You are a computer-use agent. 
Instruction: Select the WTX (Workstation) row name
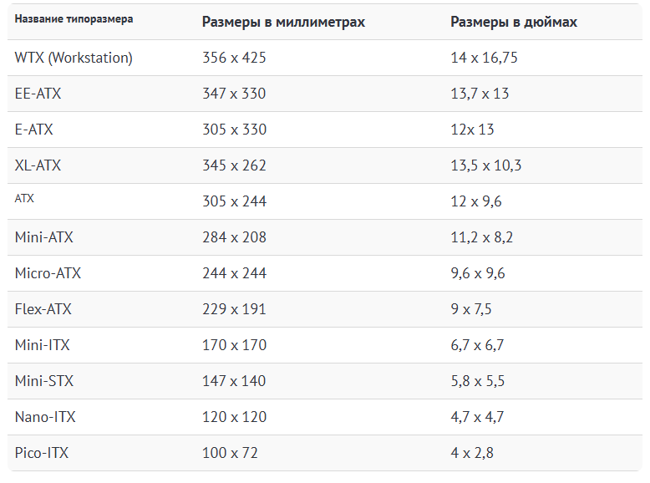point(74,58)
